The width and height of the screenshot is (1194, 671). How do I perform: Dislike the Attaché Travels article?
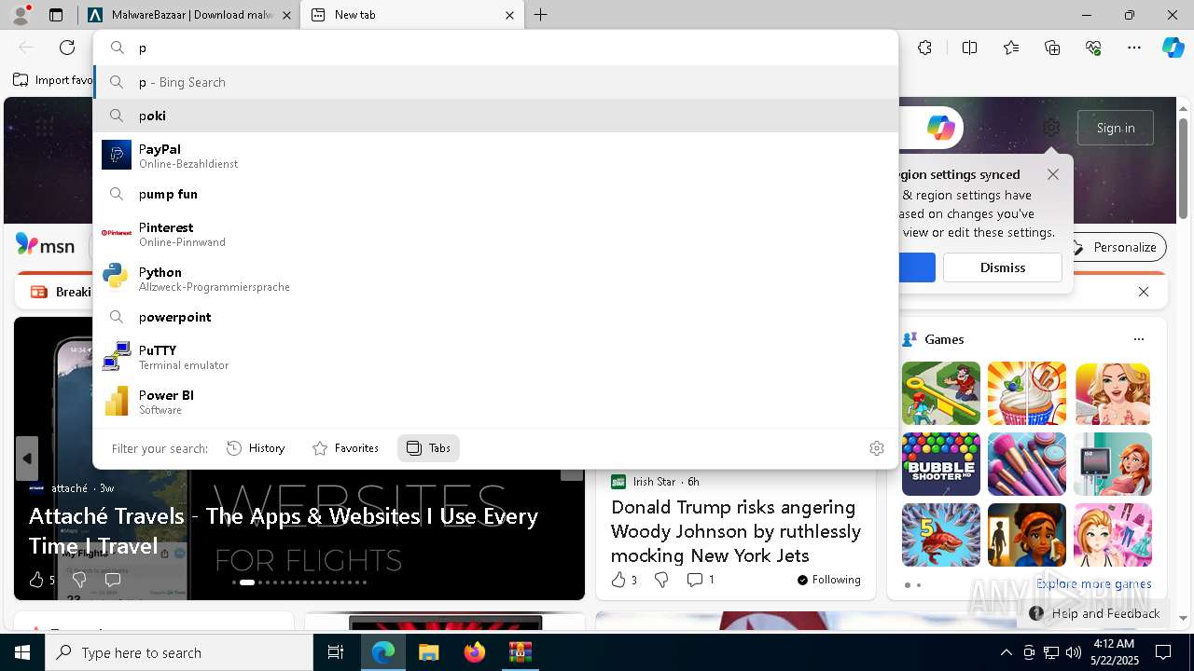point(79,580)
